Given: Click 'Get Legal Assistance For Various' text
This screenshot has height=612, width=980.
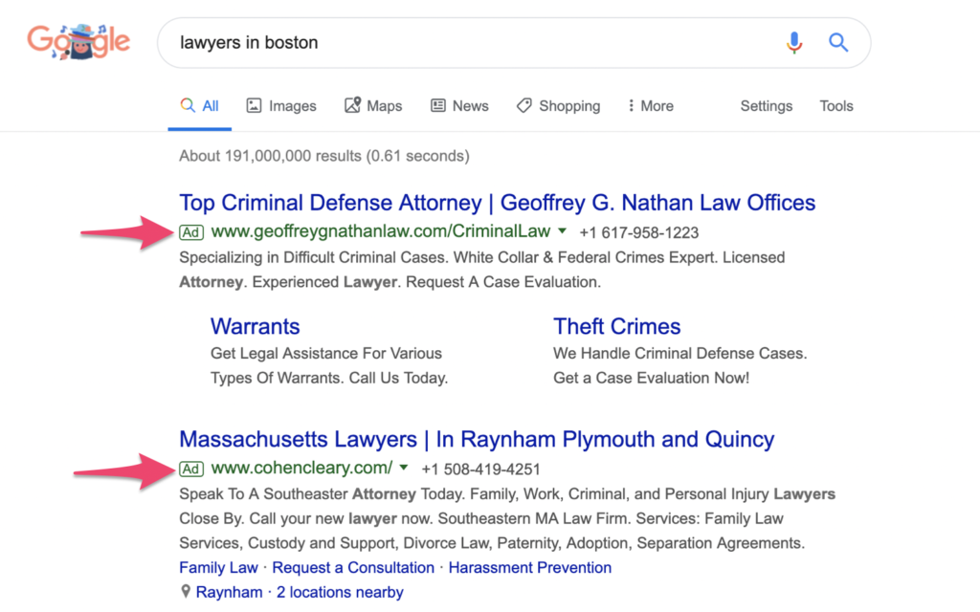Looking at the screenshot, I should (326, 354).
